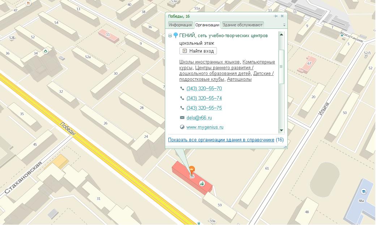
Task: Click the globe icon beside www.mygenius.ru
Action: click(181, 127)
